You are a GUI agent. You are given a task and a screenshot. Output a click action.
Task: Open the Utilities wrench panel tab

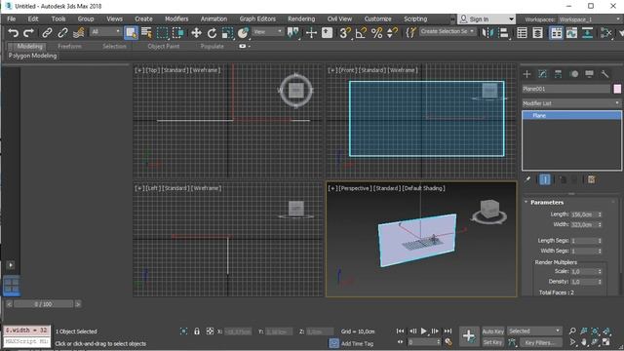click(604, 74)
